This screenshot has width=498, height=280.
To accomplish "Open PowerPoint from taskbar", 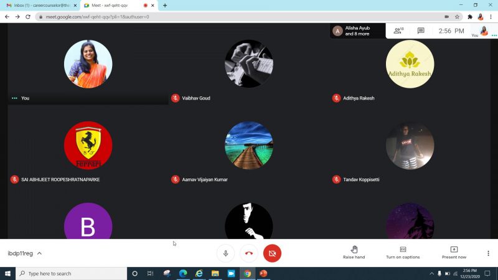I will (263, 273).
